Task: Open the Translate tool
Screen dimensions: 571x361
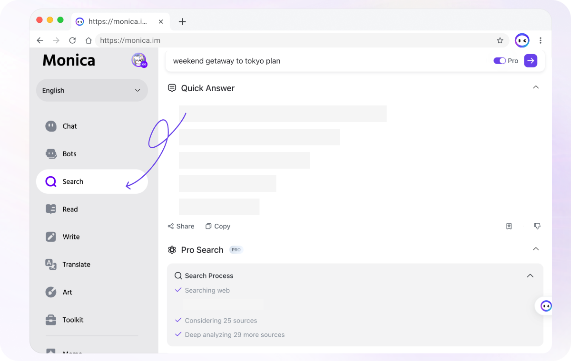Action: pos(76,265)
